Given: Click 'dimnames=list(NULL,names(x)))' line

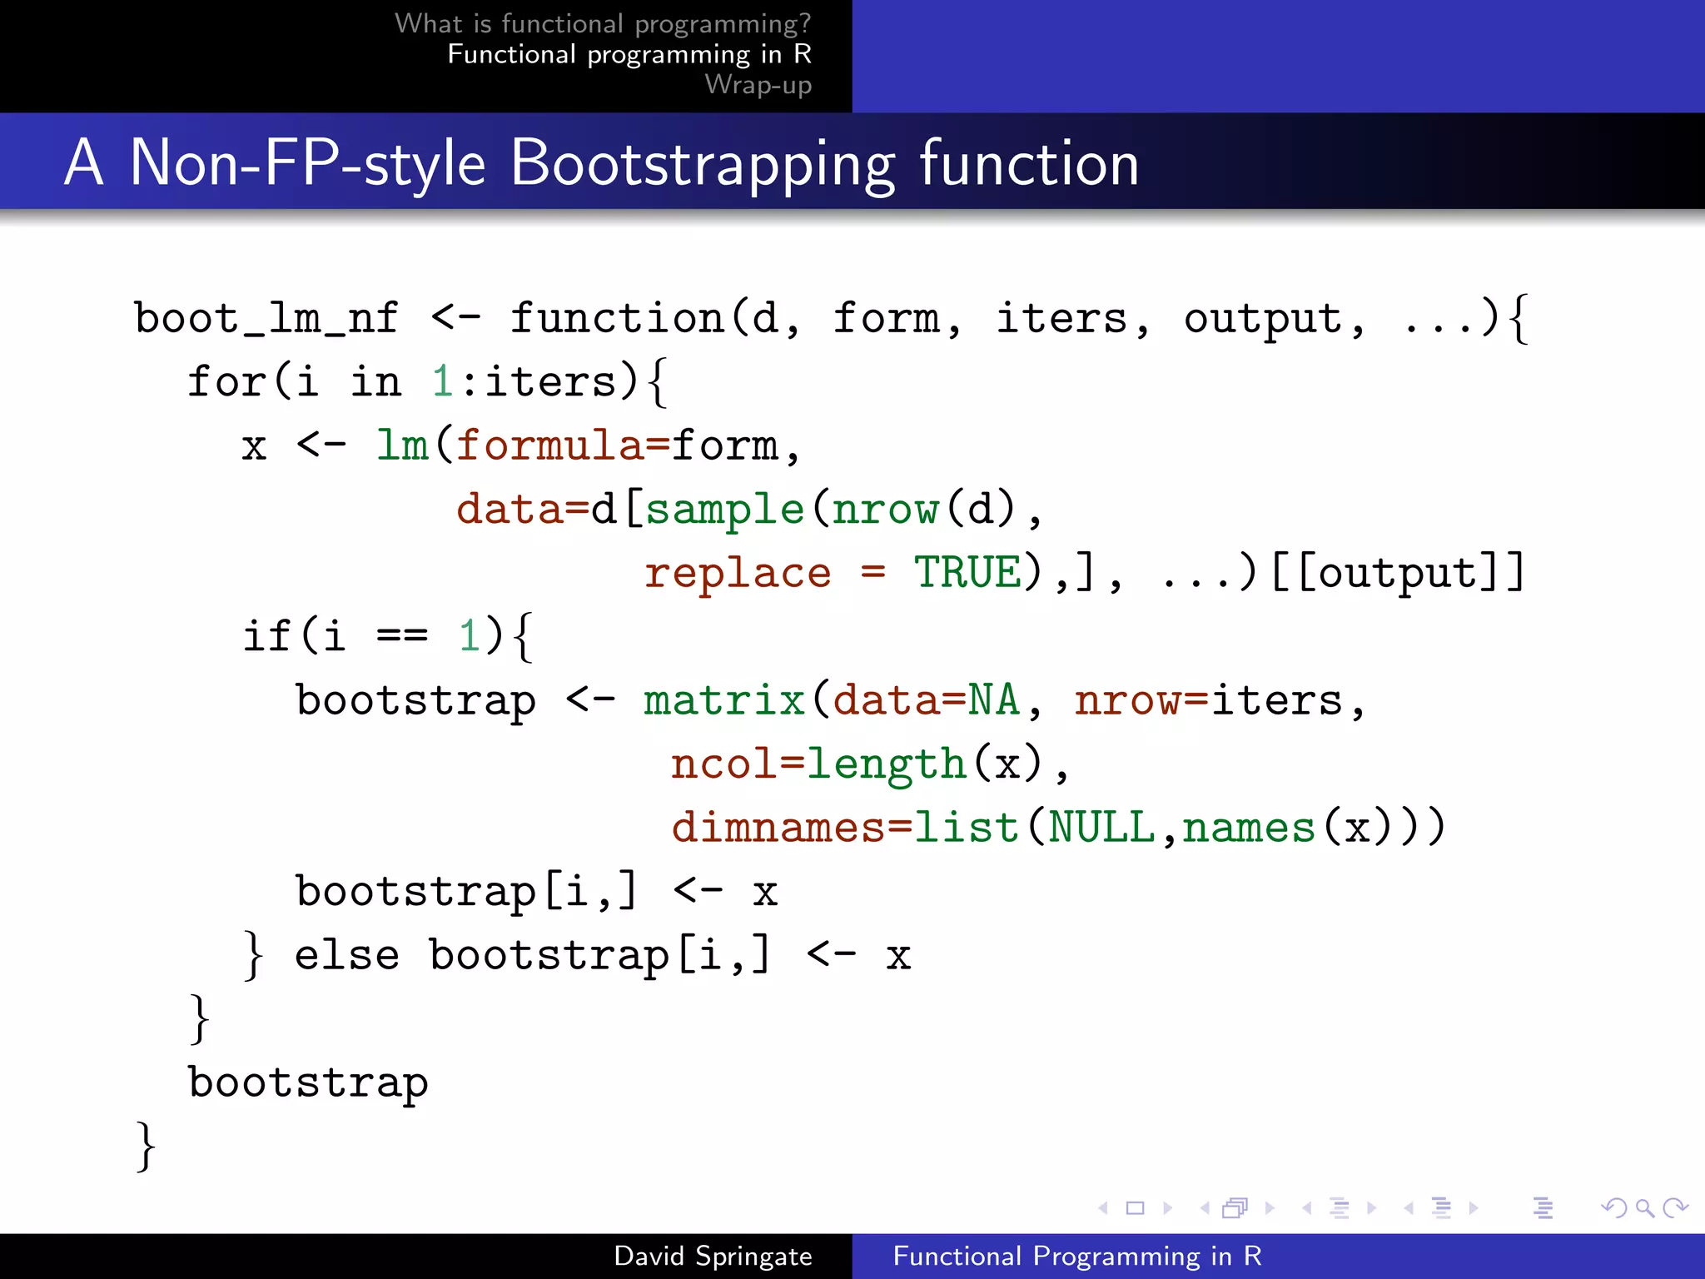Looking at the screenshot, I should coord(1058,828).
